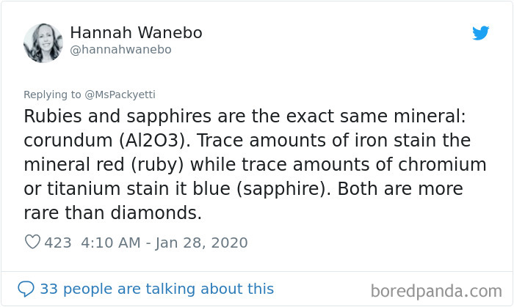Open the Hannah Wanebo display name

136,32
